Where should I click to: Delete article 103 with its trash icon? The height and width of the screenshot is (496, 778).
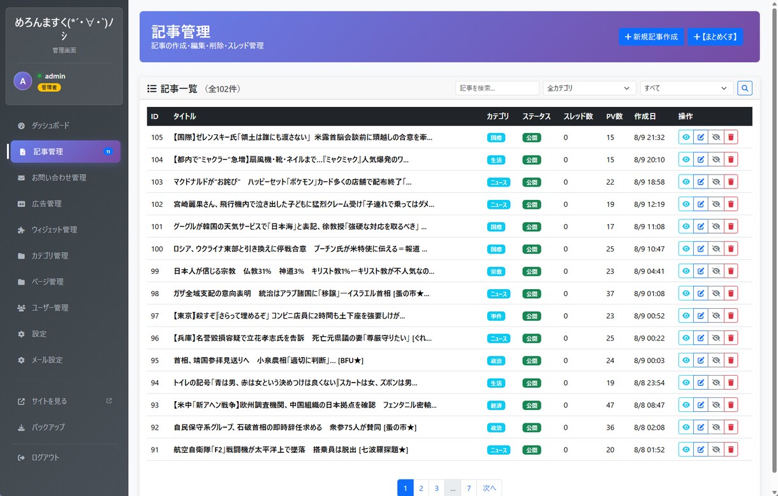click(x=731, y=181)
